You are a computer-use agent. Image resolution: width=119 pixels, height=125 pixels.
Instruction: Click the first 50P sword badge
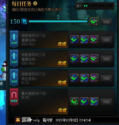coord(14,39)
